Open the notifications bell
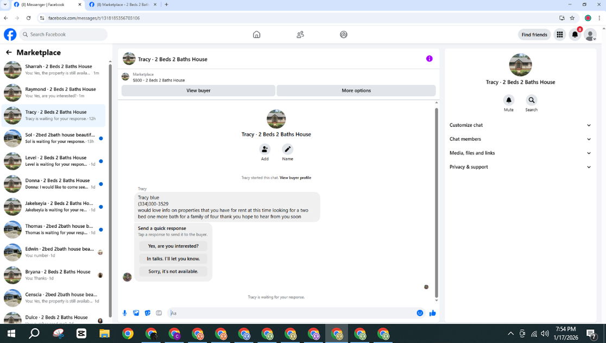606x343 pixels. (575, 34)
